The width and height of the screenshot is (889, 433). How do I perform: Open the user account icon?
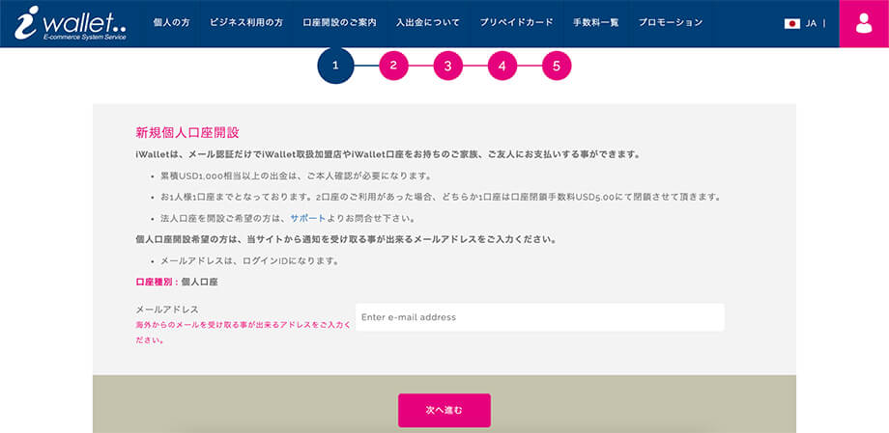point(864,23)
